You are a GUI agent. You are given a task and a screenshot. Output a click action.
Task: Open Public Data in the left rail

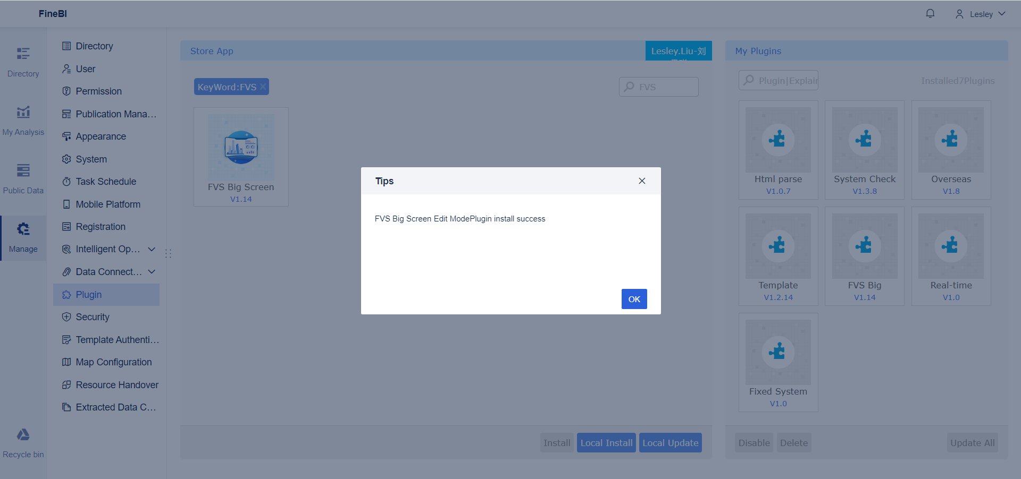coord(23,179)
